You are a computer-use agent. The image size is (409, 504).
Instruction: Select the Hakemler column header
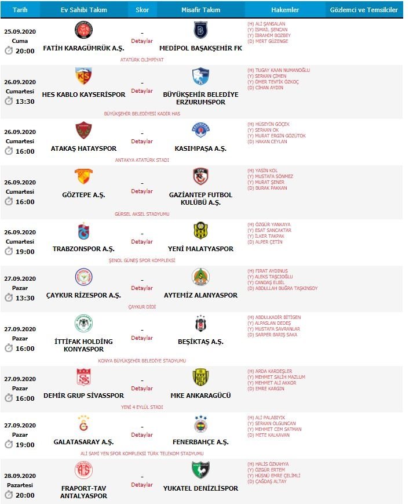click(285, 10)
